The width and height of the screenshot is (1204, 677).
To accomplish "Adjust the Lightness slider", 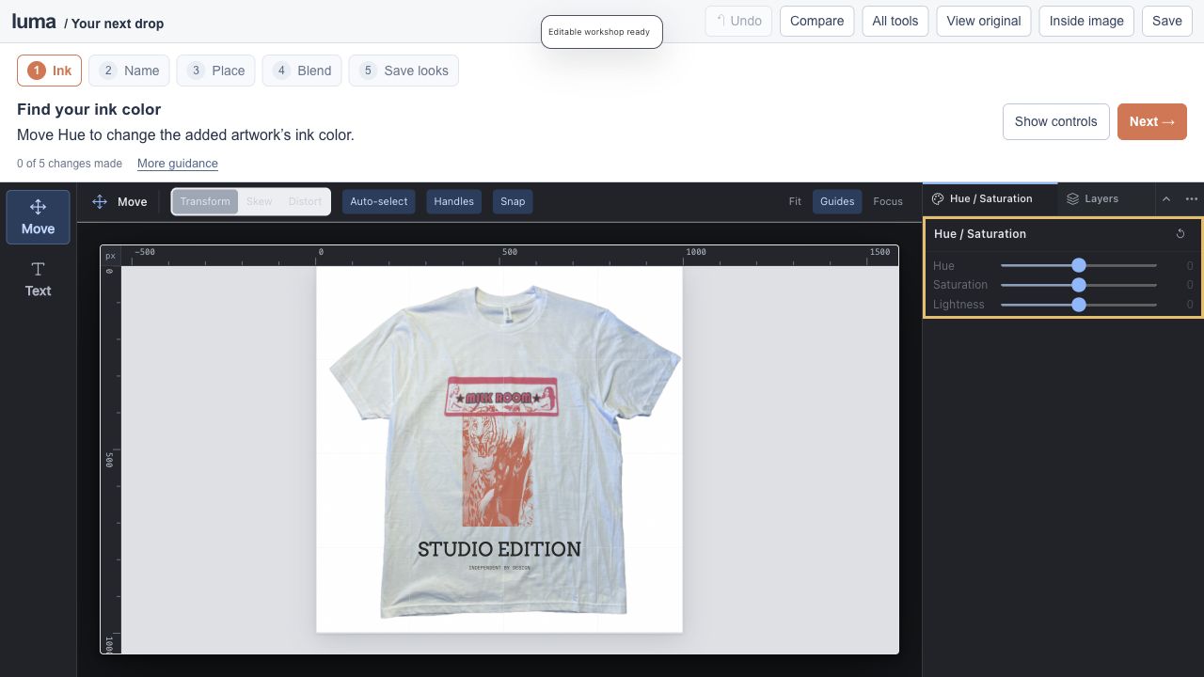I will point(1079,305).
